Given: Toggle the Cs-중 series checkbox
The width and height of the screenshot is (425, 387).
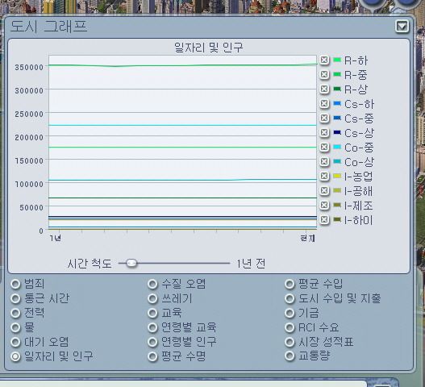Looking at the screenshot, I should coord(324,118).
